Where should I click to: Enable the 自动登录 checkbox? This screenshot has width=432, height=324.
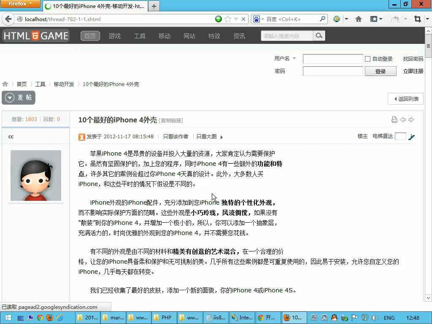pos(367,59)
